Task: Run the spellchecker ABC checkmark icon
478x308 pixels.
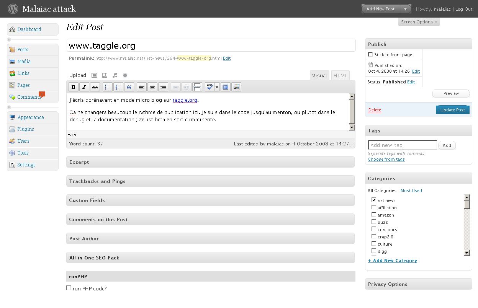Action: point(210,87)
